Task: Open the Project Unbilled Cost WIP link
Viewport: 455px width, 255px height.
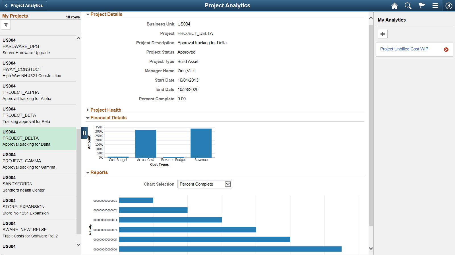Action: (x=404, y=49)
